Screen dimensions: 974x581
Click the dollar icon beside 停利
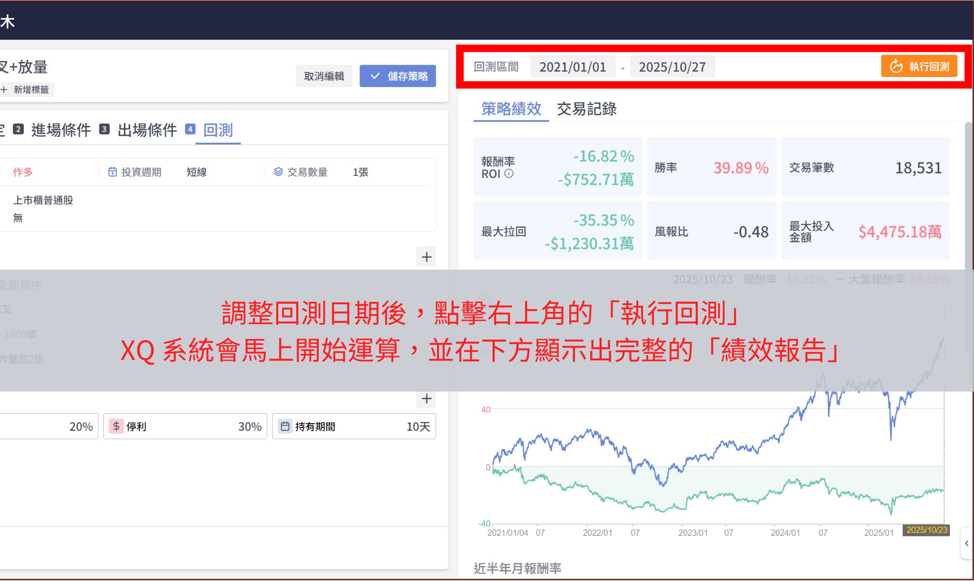pyautogui.click(x=117, y=426)
